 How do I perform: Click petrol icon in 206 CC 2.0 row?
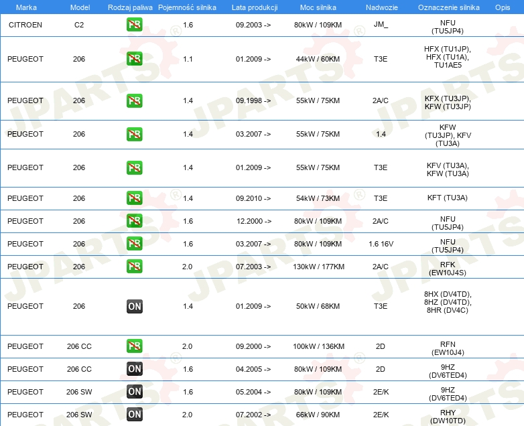tap(134, 346)
